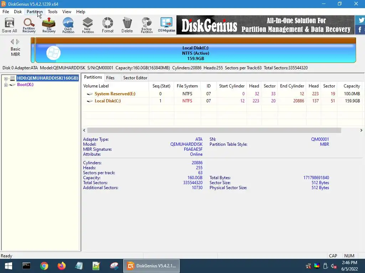Click the Basic MBR disk type label
365x273 pixels.
point(15,52)
